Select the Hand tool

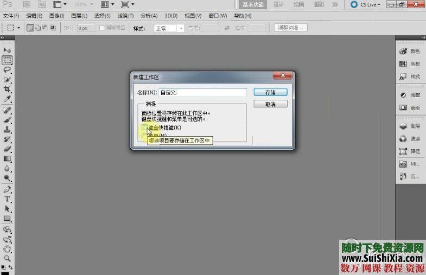[x=7, y=248]
